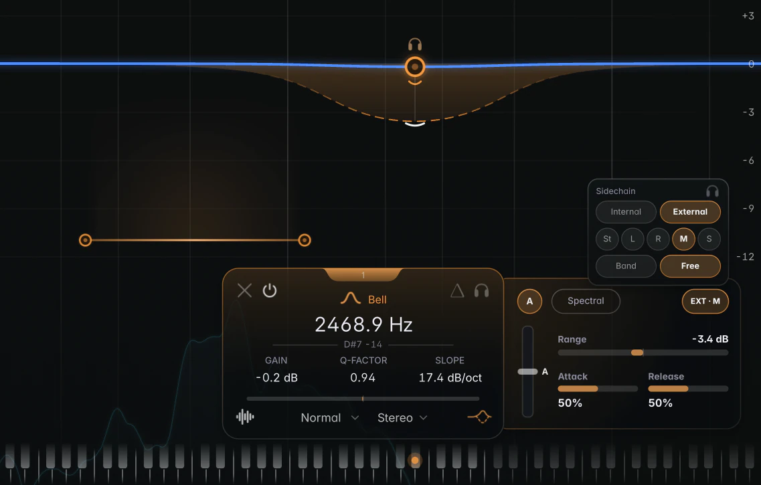The image size is (761, 485).
Task: Select Free sidechain filter mode
Action: click(690, 266)
